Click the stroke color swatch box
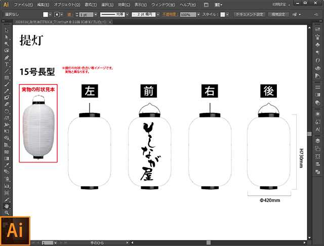324x246 pixels. coord(57,15)
